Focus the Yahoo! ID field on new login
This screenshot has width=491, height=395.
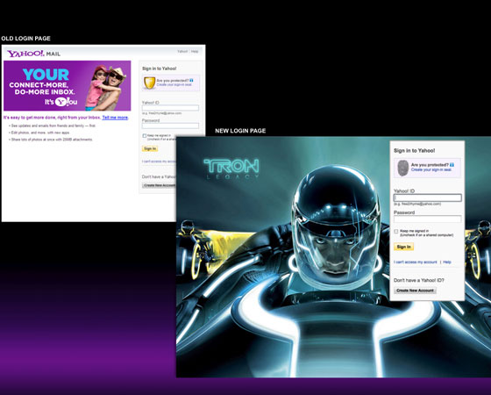pos(428,197)
